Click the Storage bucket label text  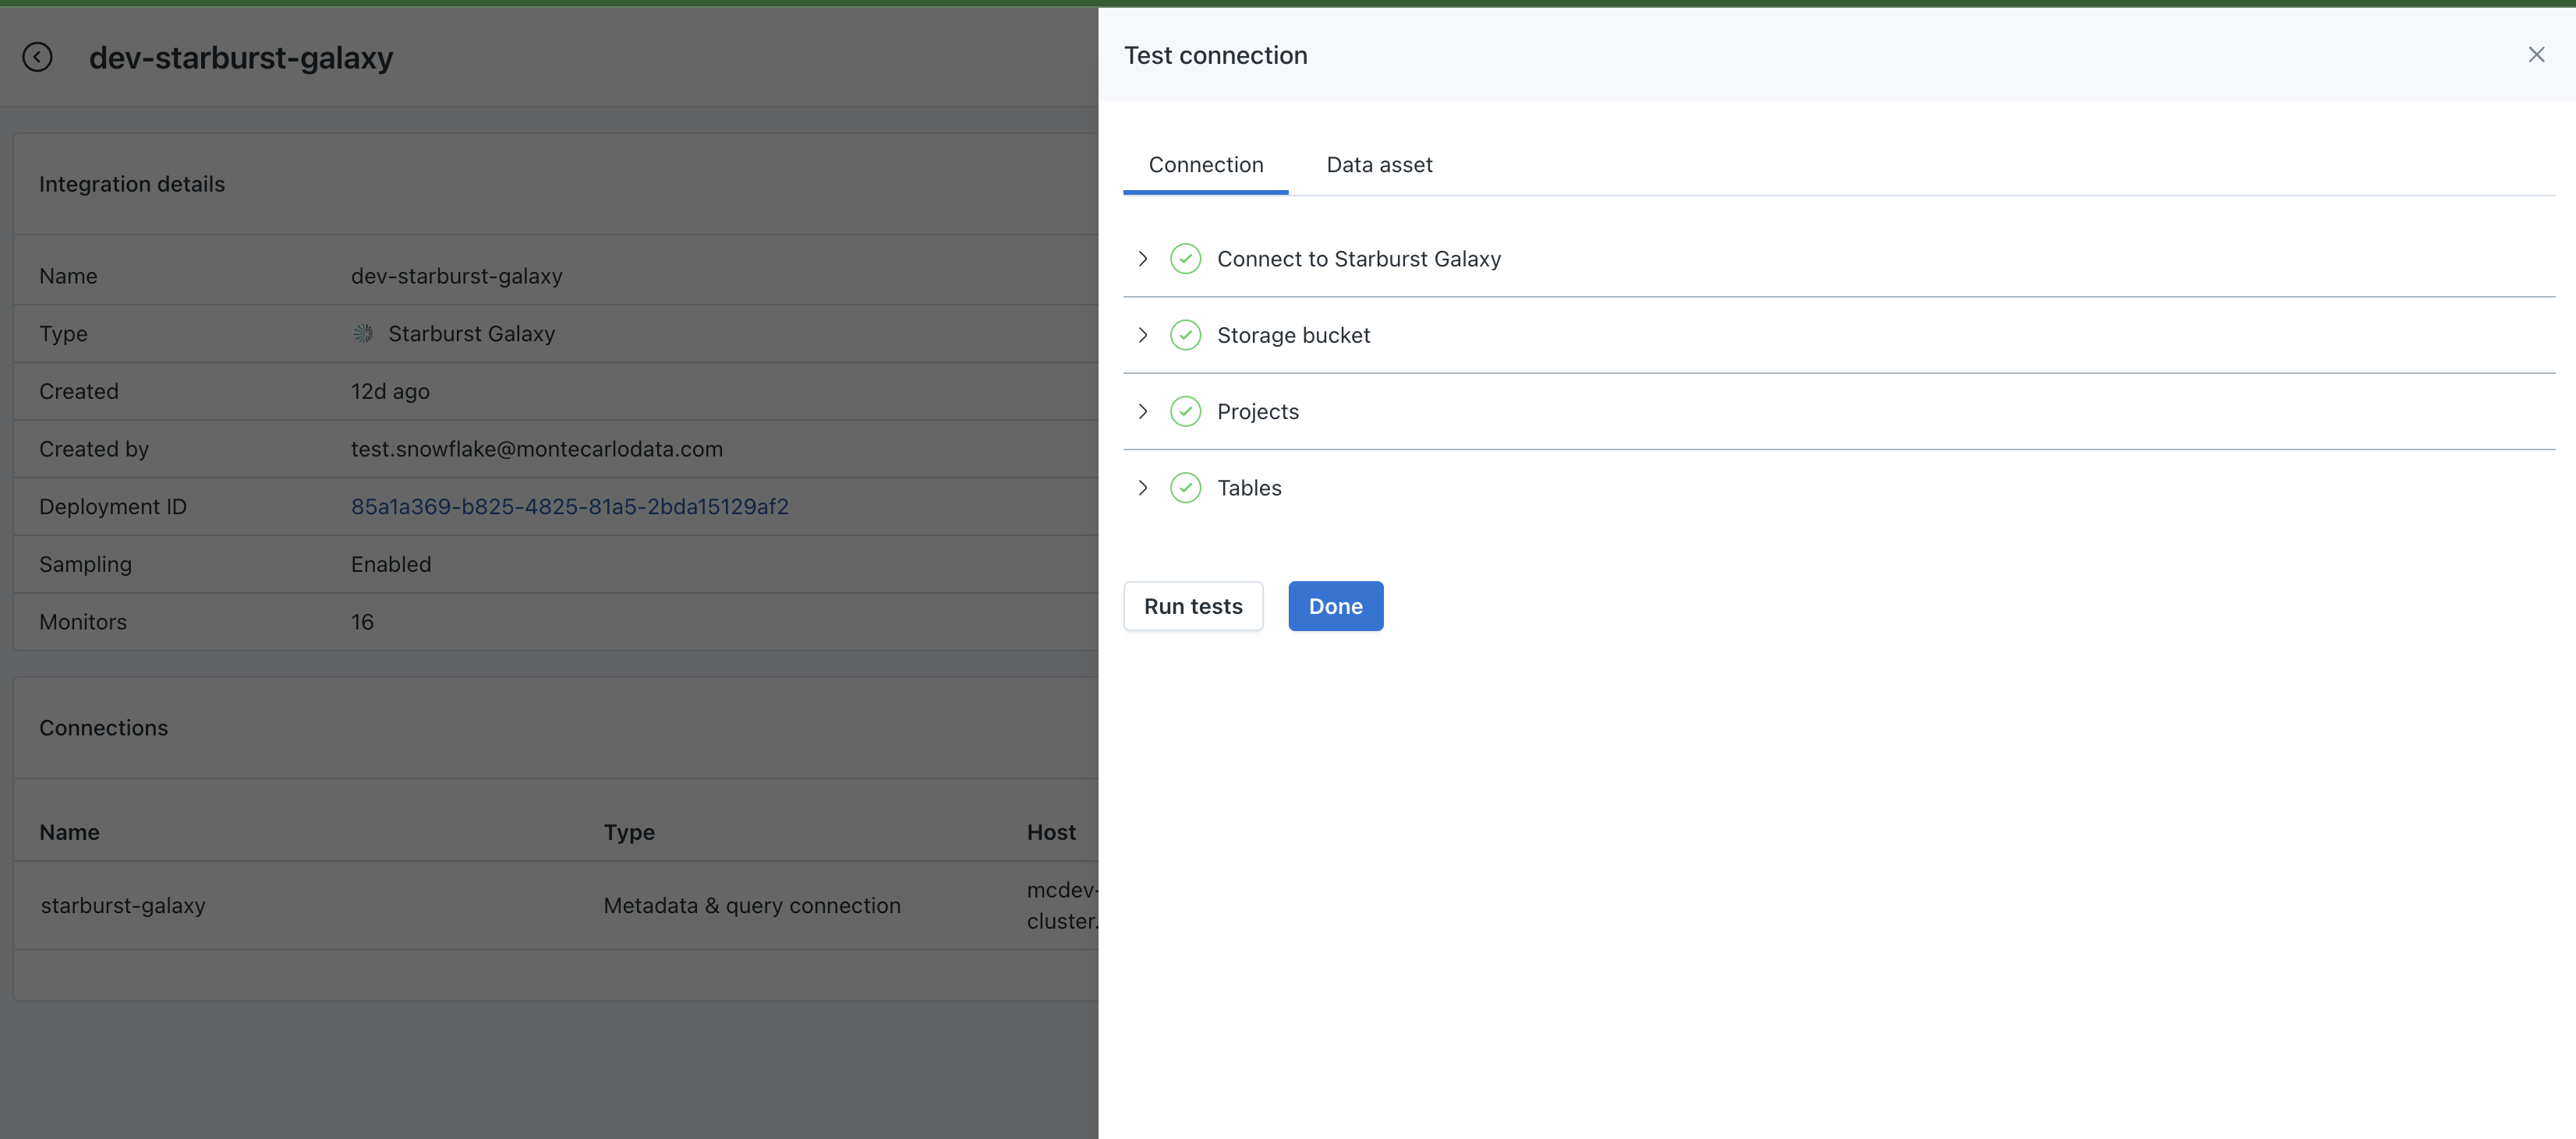[x=1293, y=335]
